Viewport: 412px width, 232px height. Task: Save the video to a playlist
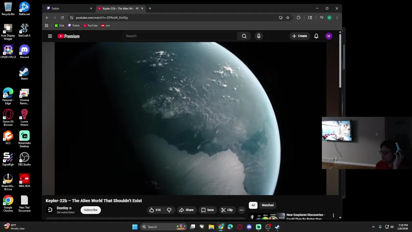click(207, 210)
